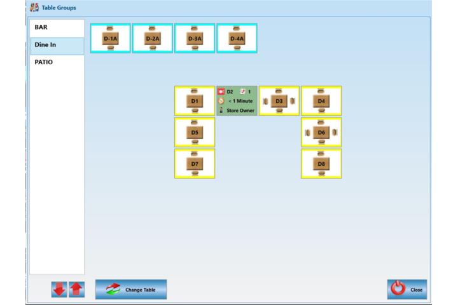Screen dimensions: 458x305
Task: Click the red up arrow button
Action: 76,290
